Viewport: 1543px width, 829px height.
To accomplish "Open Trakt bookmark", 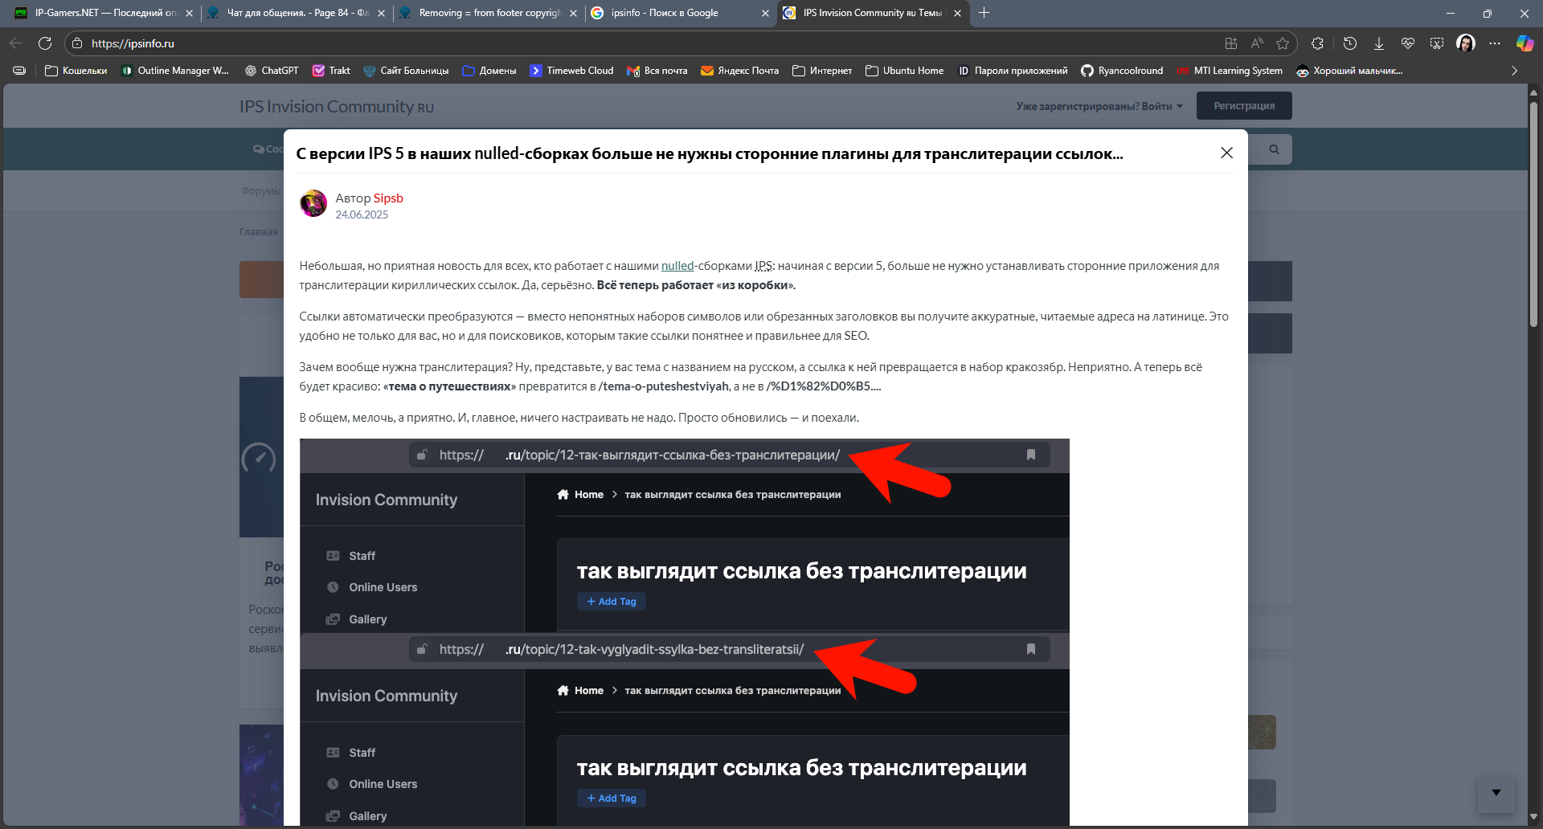I will 331,71.
